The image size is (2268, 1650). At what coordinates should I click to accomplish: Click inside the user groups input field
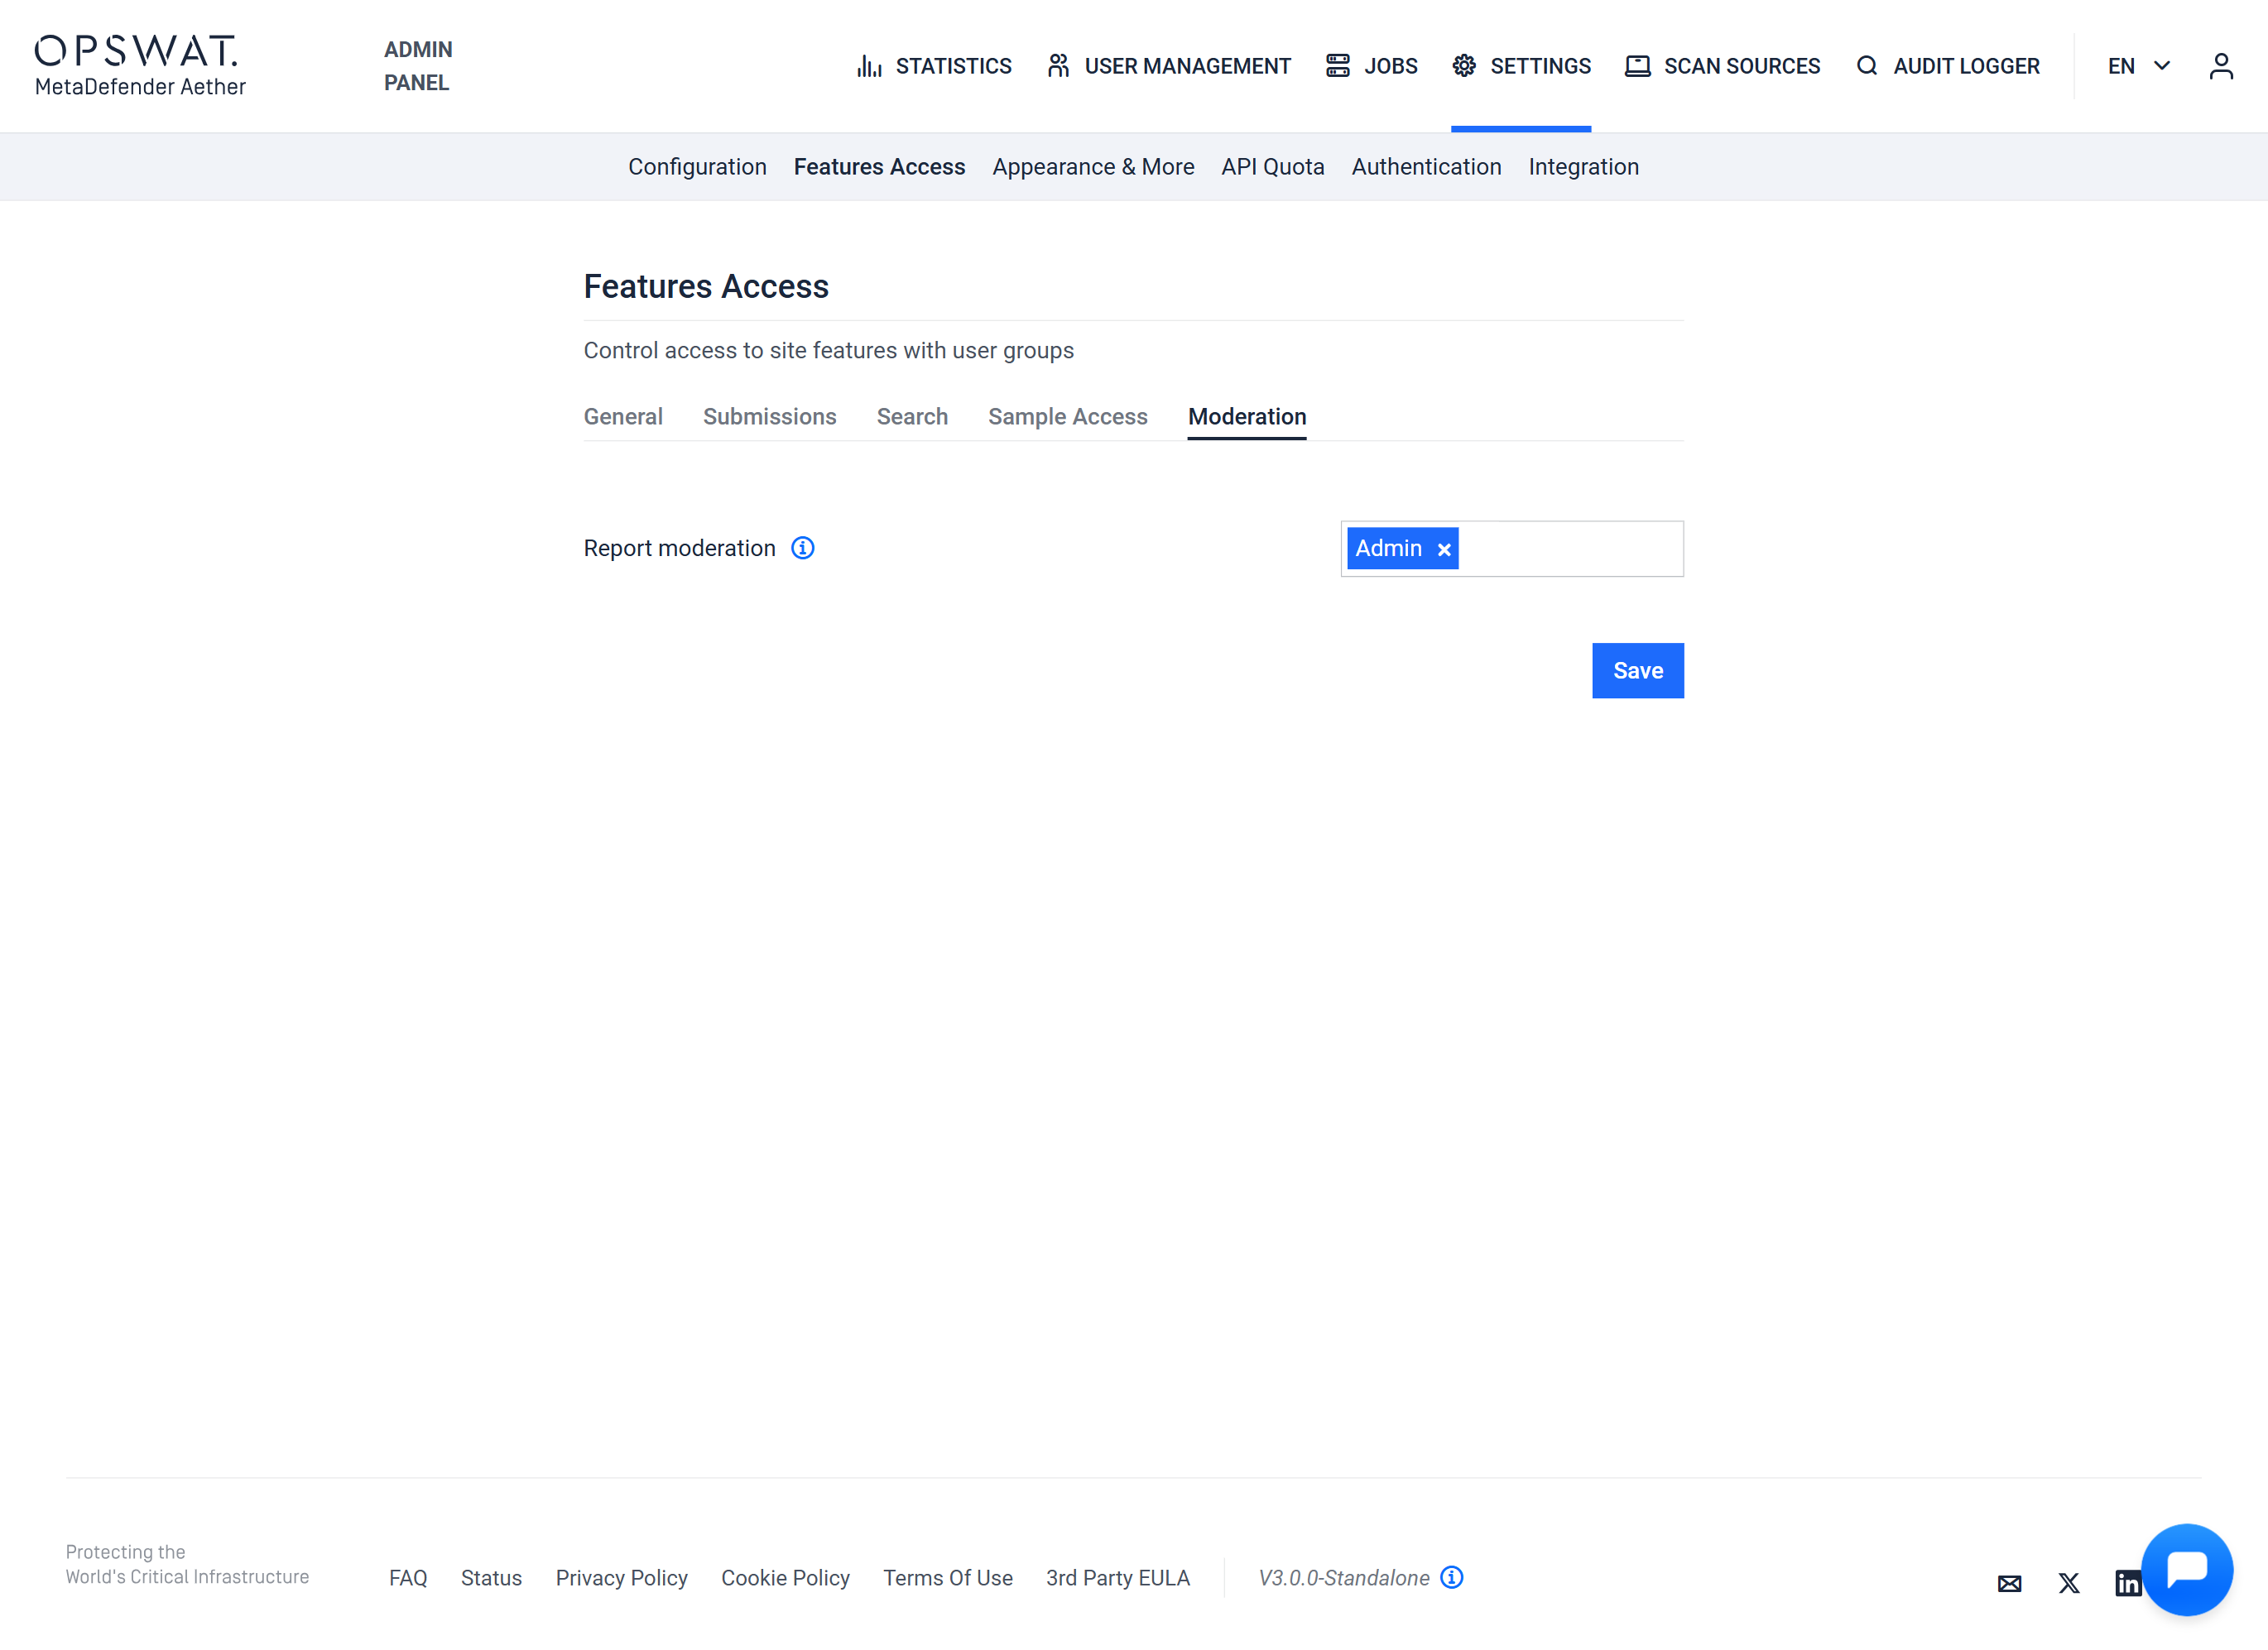tap(1570, 549)
